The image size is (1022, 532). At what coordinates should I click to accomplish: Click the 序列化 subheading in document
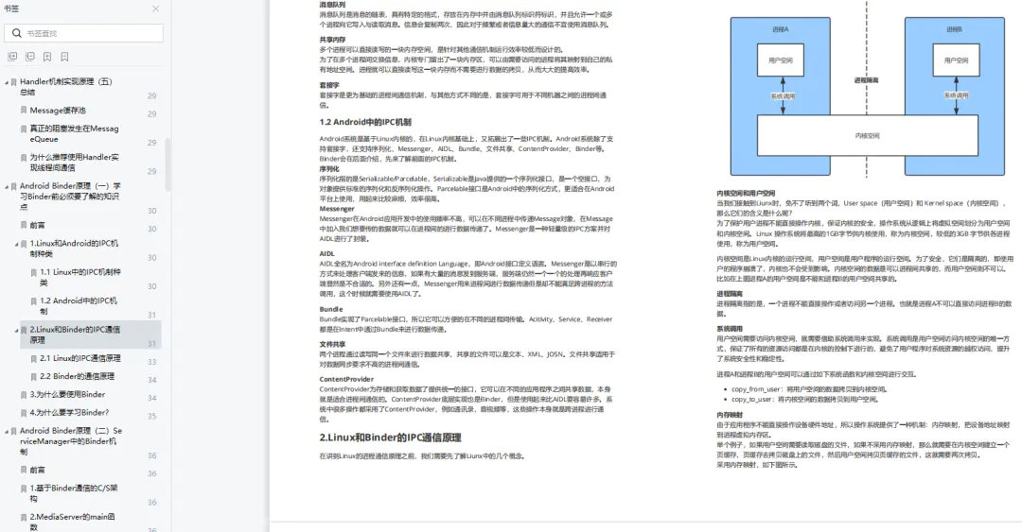click(x=329, y=168)
